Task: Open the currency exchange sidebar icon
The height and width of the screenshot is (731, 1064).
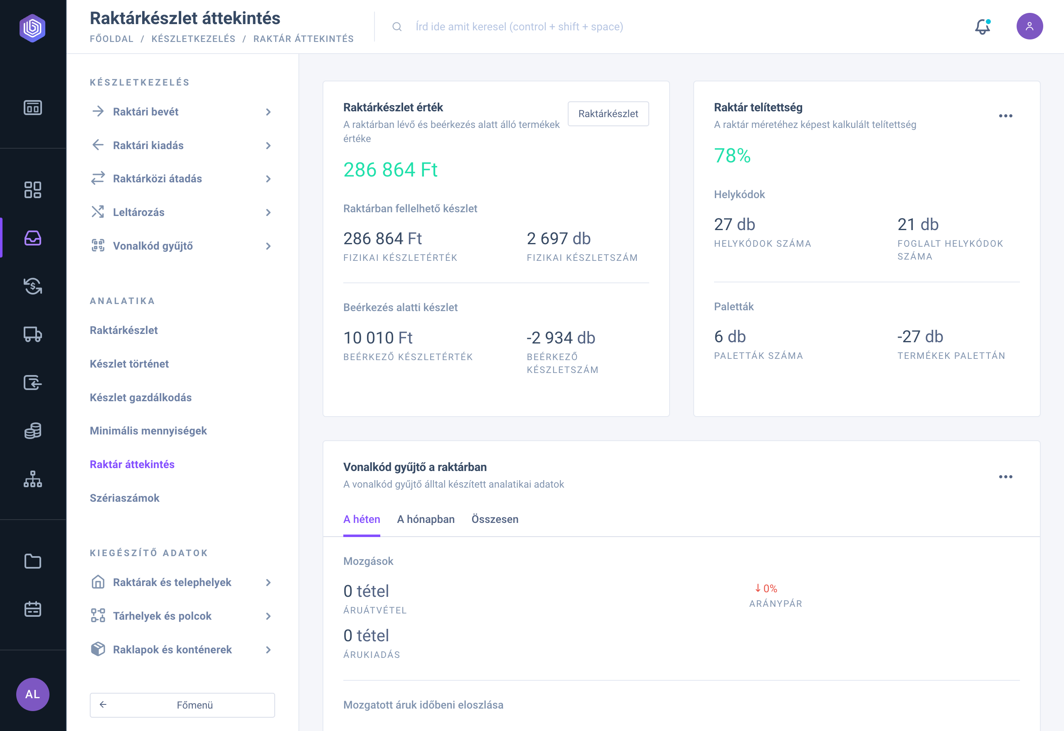Action: (32, 286)
